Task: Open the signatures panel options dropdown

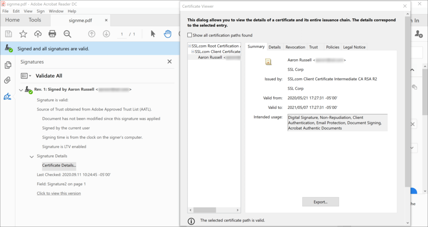Action: [26, 76]
